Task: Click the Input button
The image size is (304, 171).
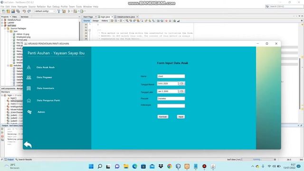Action: pos(180,117)
